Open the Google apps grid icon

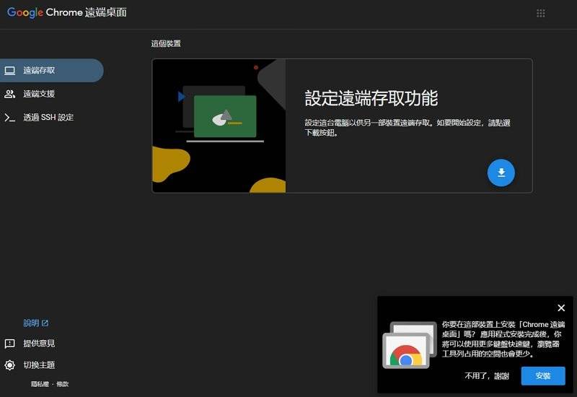coord(540,13)
